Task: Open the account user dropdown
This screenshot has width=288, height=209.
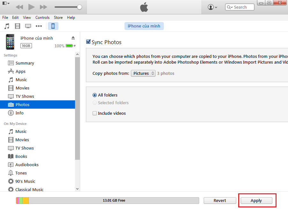Action: coord(212,7)
